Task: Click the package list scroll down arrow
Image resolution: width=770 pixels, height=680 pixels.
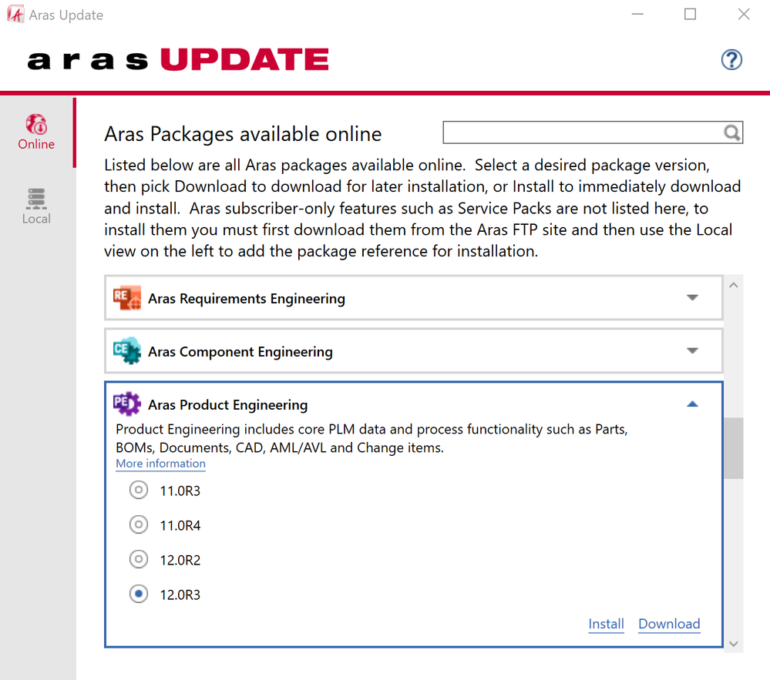Action: coord(733,644)
